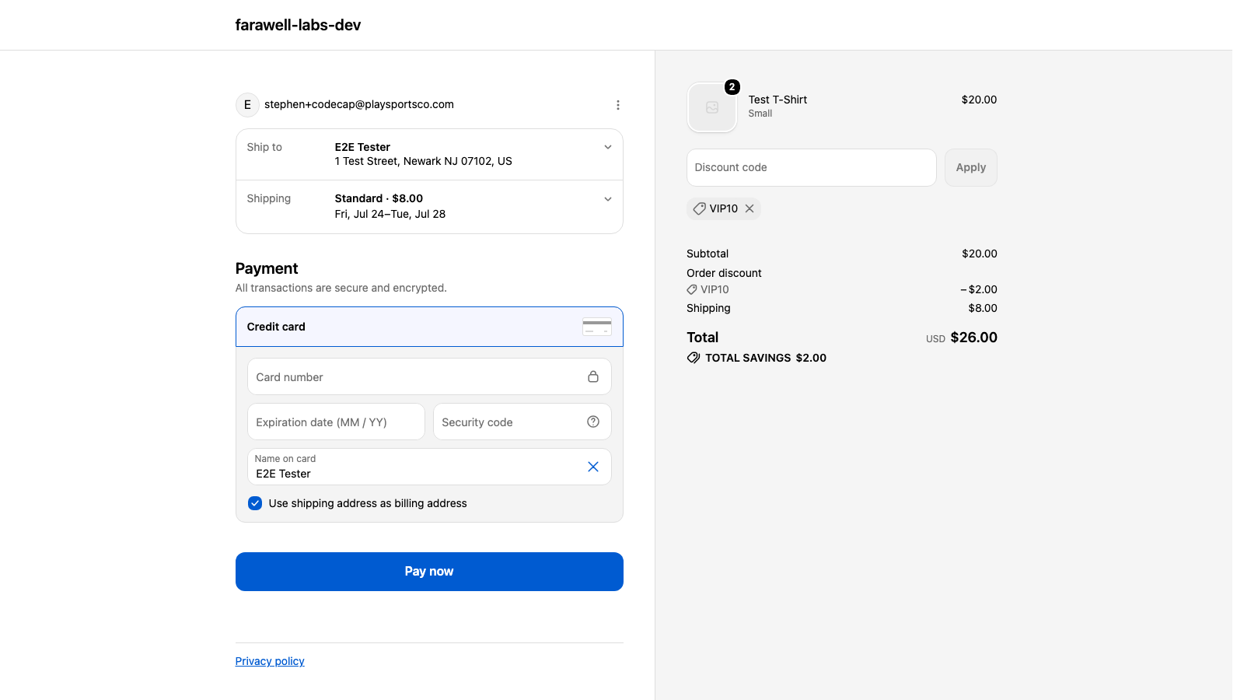This screenshot has width=1244, height=700.
Task: Click the email stephen+codecap@playsportsco.com
Action: [359, 104]
